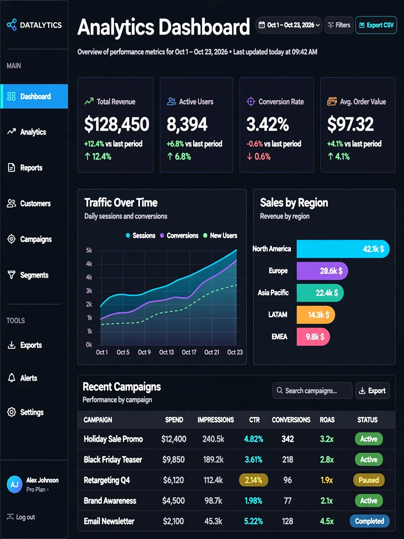Image resolution: width=404 pixels, height=539 pixels.
Task: Click the Reports document icon
Action: 12,168
